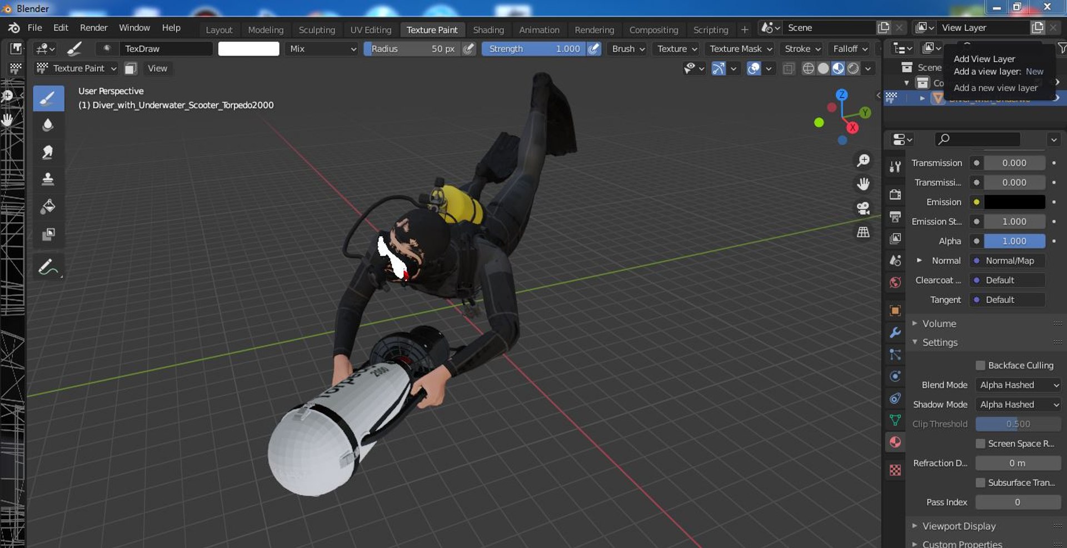Expand the Viewport Display panel
The image size is (1067, 548).
(959, 526)
